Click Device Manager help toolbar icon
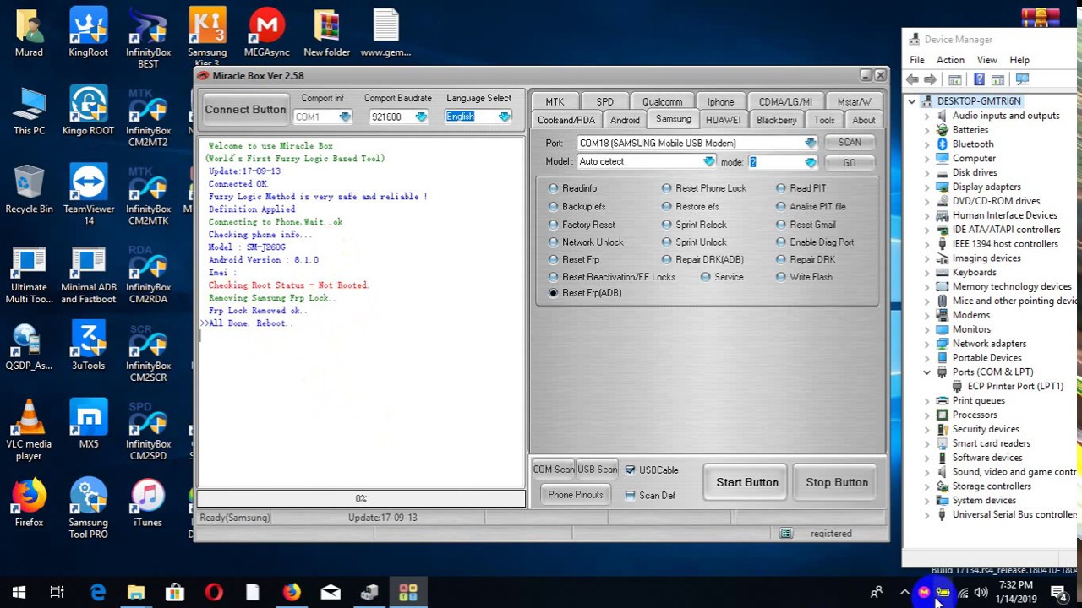The height and width of the screenshot is (608, 1082). pyautogui.click(x=979, y=79)
